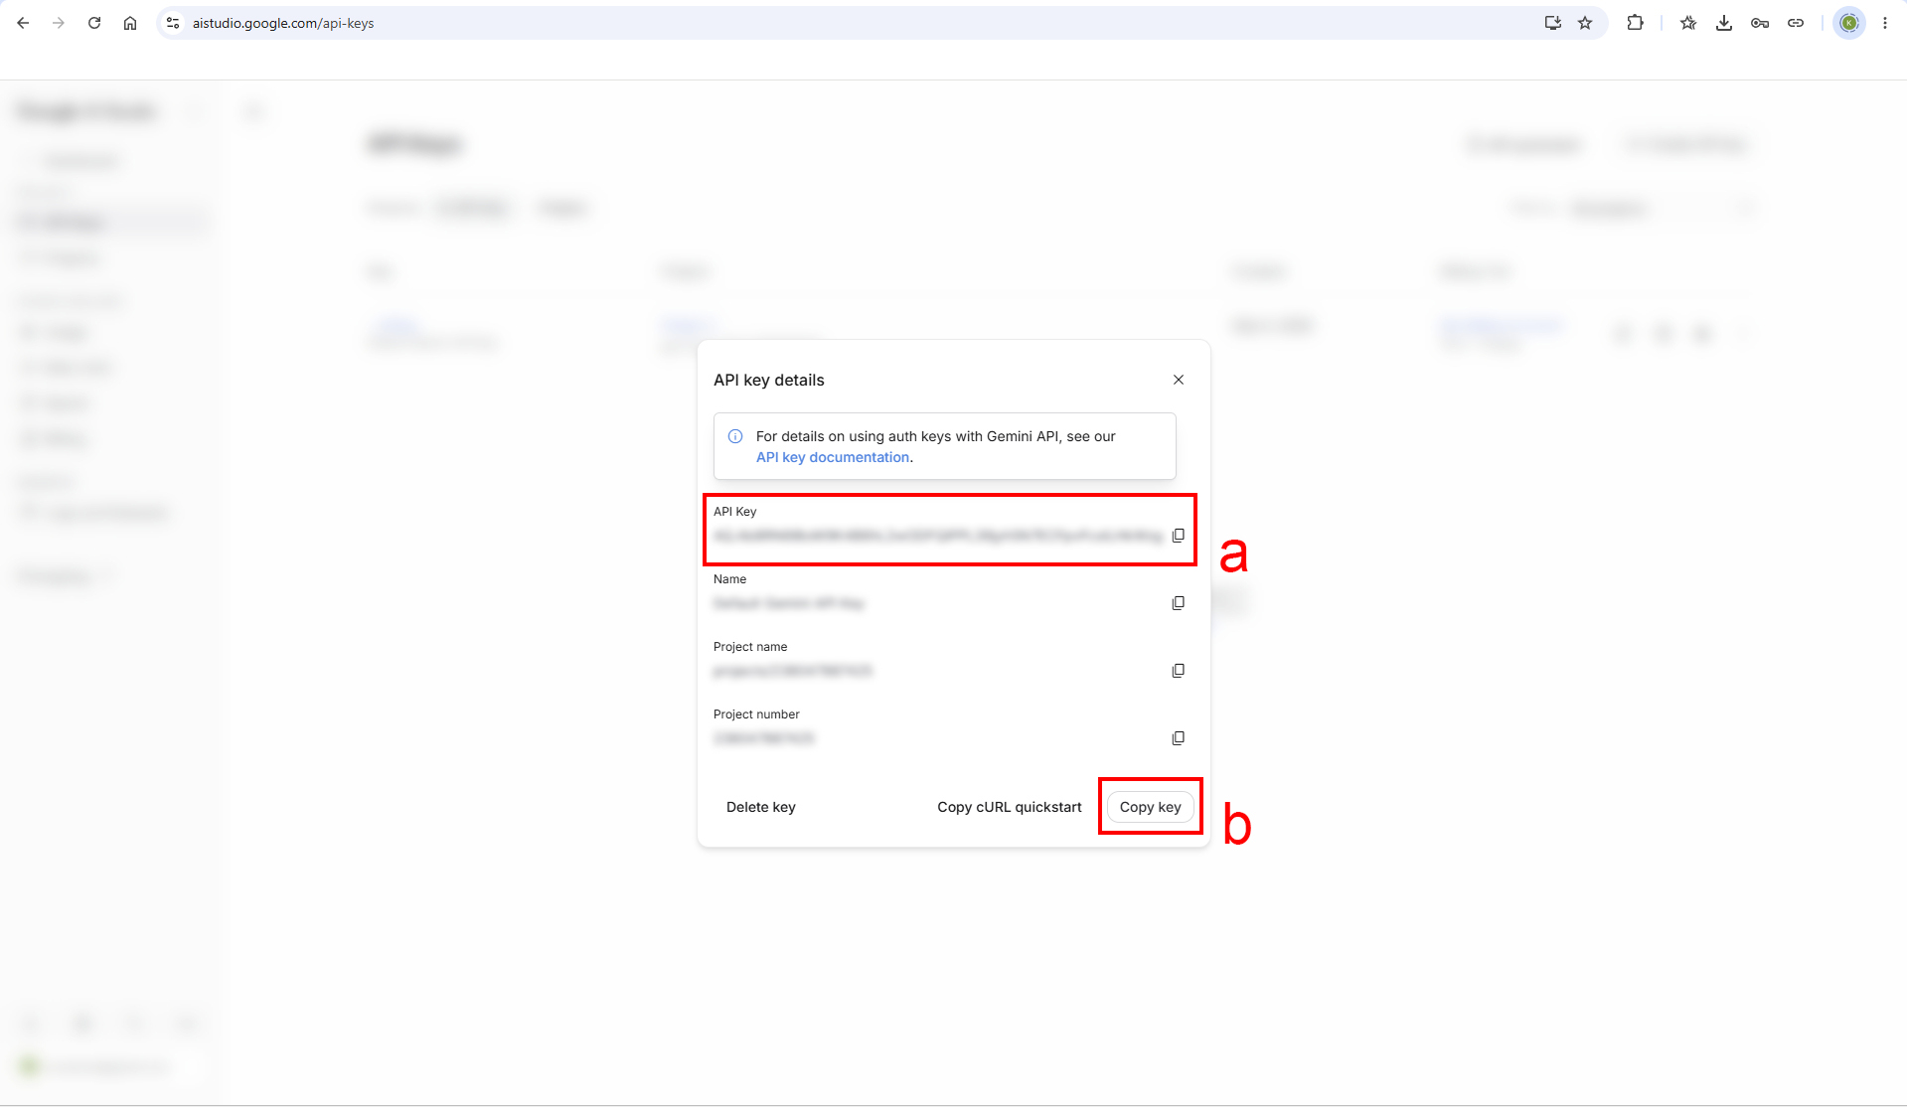Click the link chain toolbar icon
1907x1107 pixels.
point(1796,23)
